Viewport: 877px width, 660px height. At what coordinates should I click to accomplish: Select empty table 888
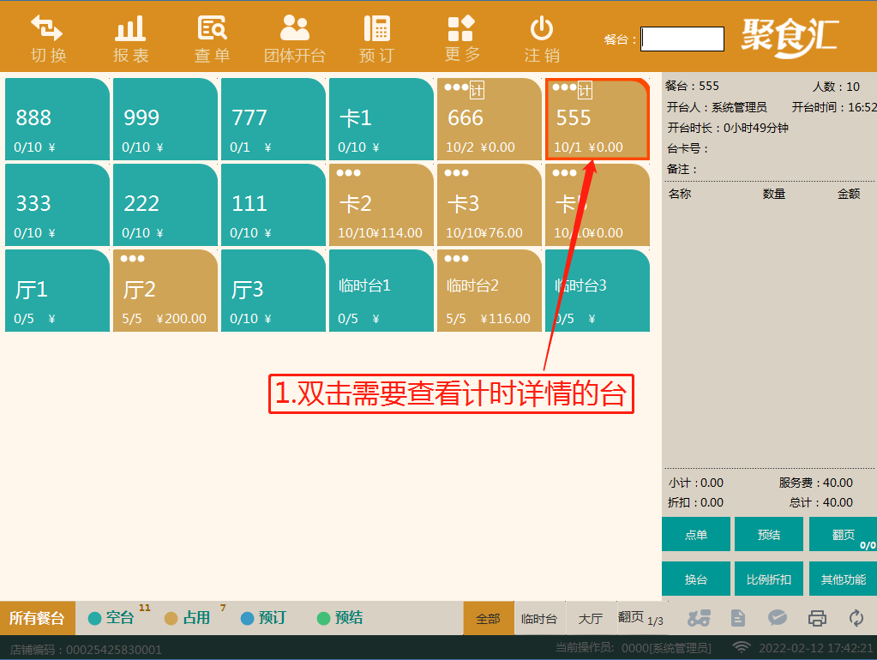click(57, 119)
